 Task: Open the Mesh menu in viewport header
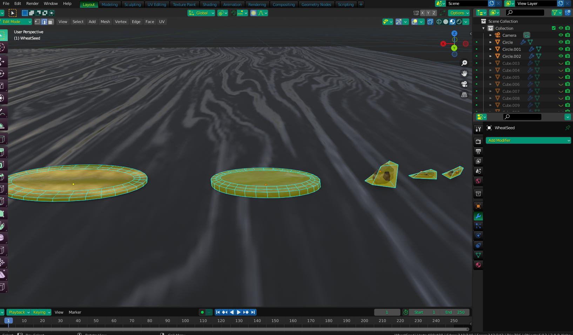105,22
